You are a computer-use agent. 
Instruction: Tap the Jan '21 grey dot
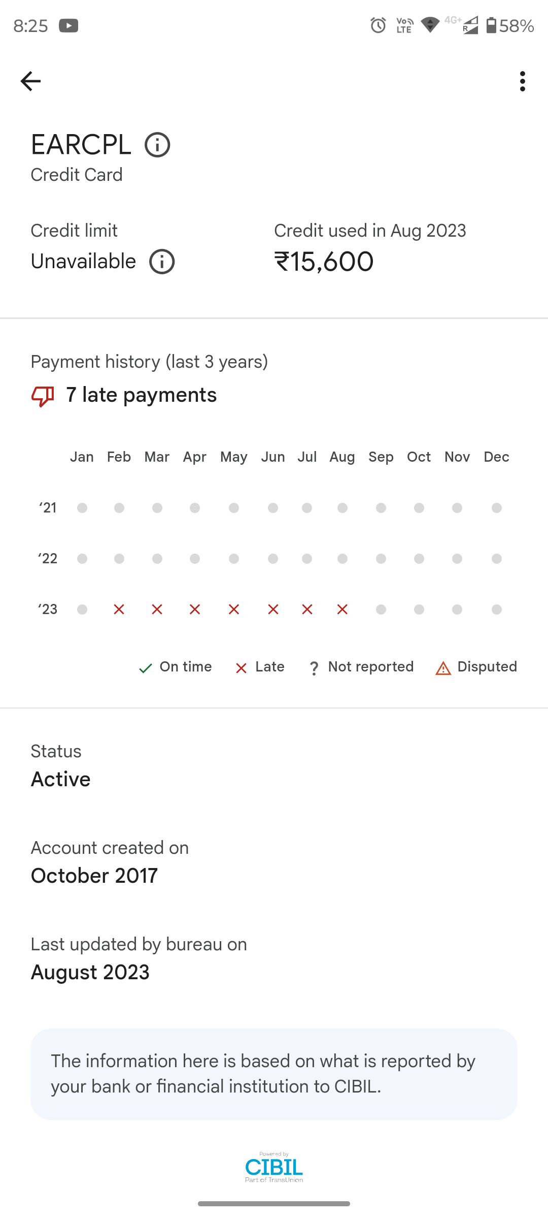point(82,508)
